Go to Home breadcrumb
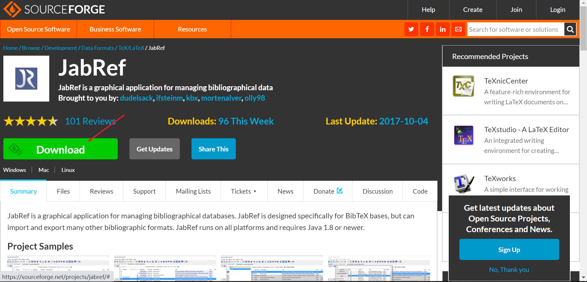 pos(10,48)
